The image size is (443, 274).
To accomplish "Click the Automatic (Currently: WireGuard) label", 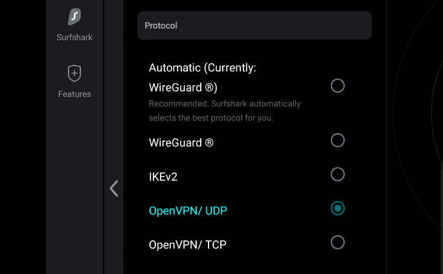I will 202,77.
